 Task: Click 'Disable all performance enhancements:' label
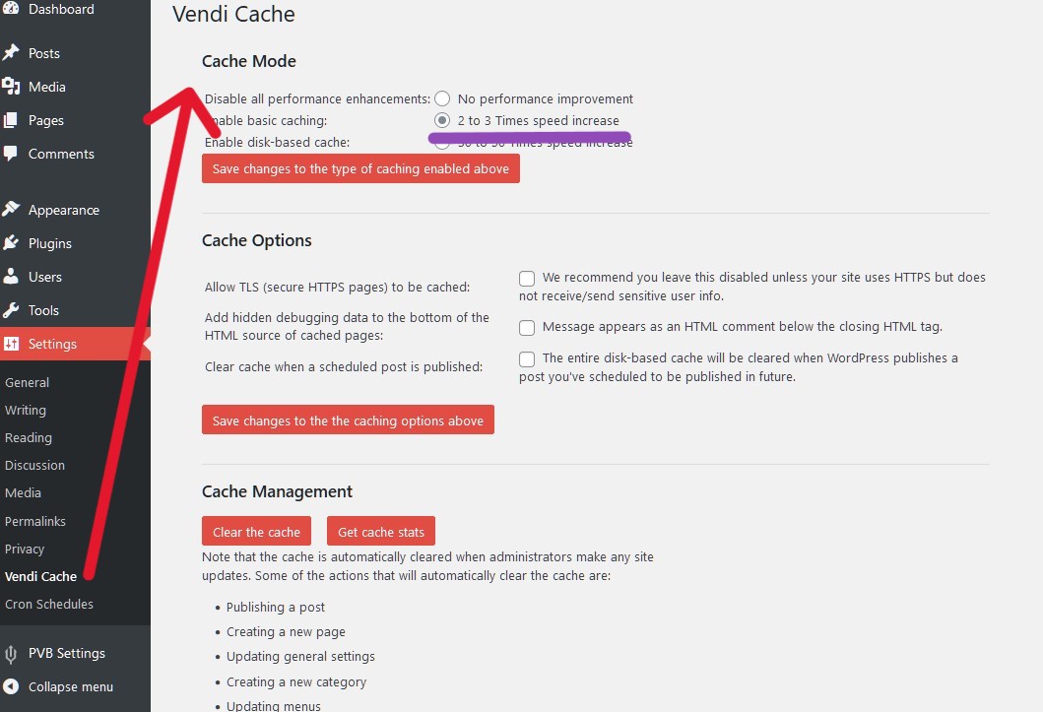tap(317, 99)
